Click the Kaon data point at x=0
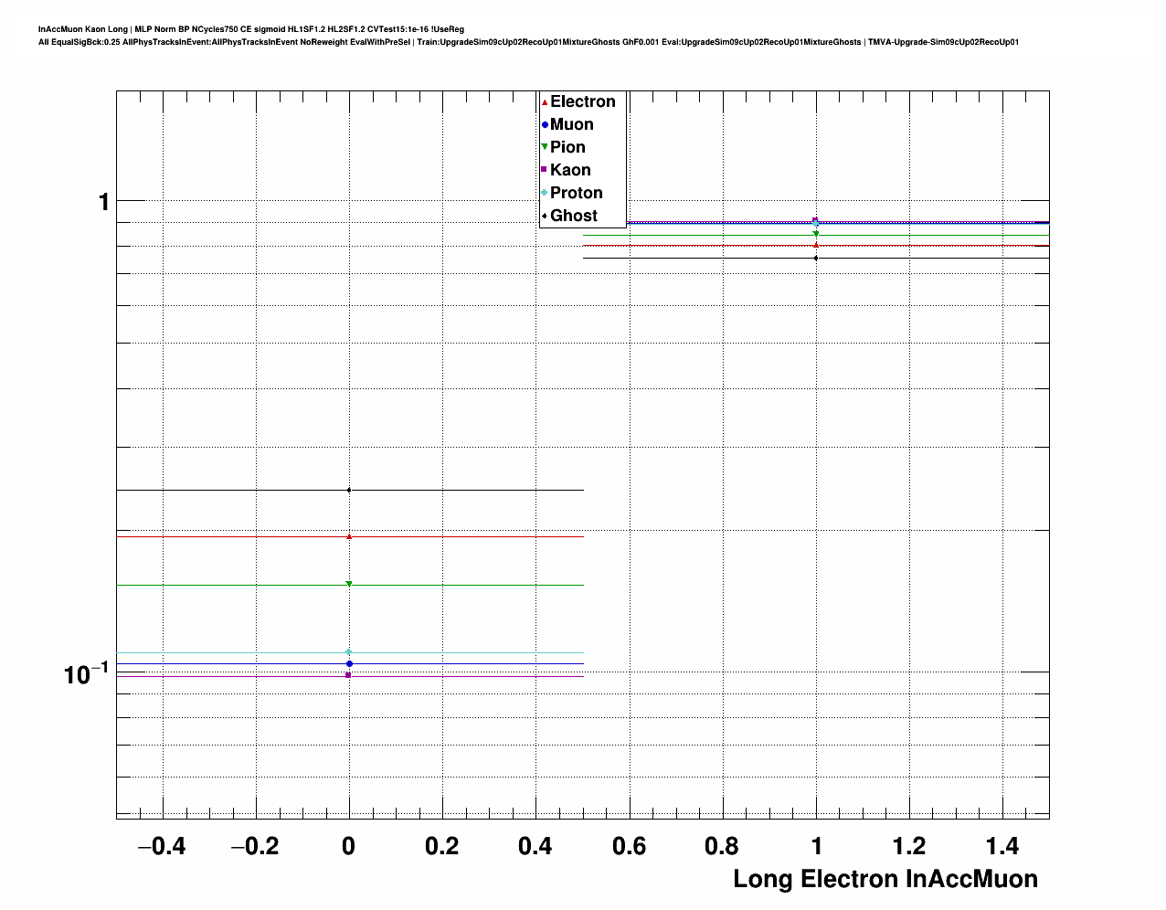The image size is (1166, 910). tap(349, 675)
